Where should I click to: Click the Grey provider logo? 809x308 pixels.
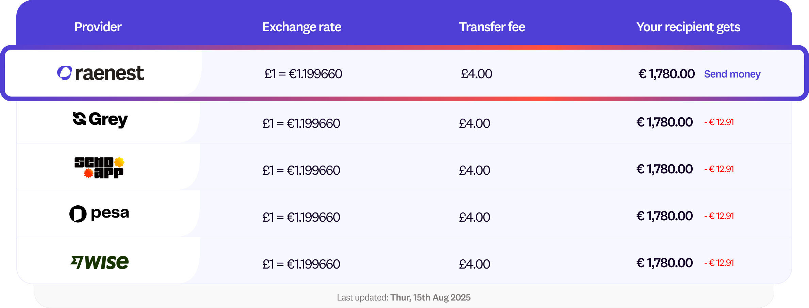100,120
